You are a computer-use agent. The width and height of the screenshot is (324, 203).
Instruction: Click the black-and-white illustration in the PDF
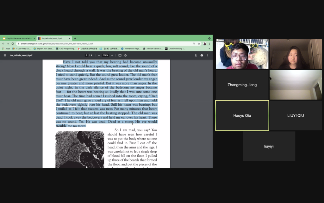tap(80, 149)
